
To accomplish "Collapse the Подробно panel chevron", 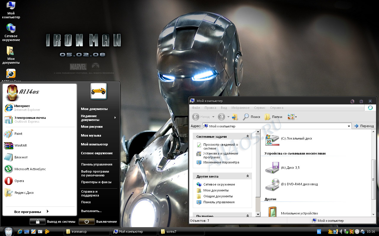I will pos(248,216).
